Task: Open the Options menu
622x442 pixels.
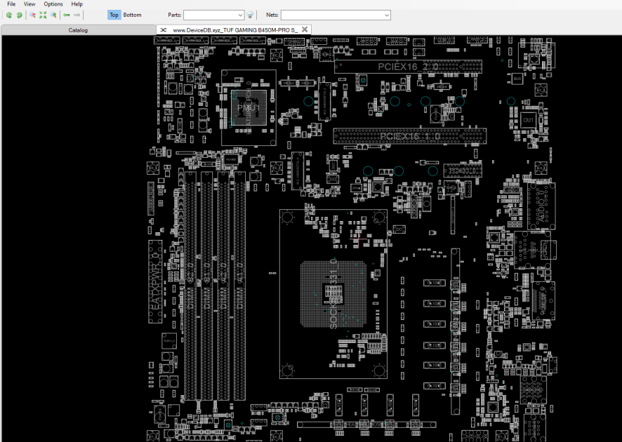Action: (x=53, y=4)
